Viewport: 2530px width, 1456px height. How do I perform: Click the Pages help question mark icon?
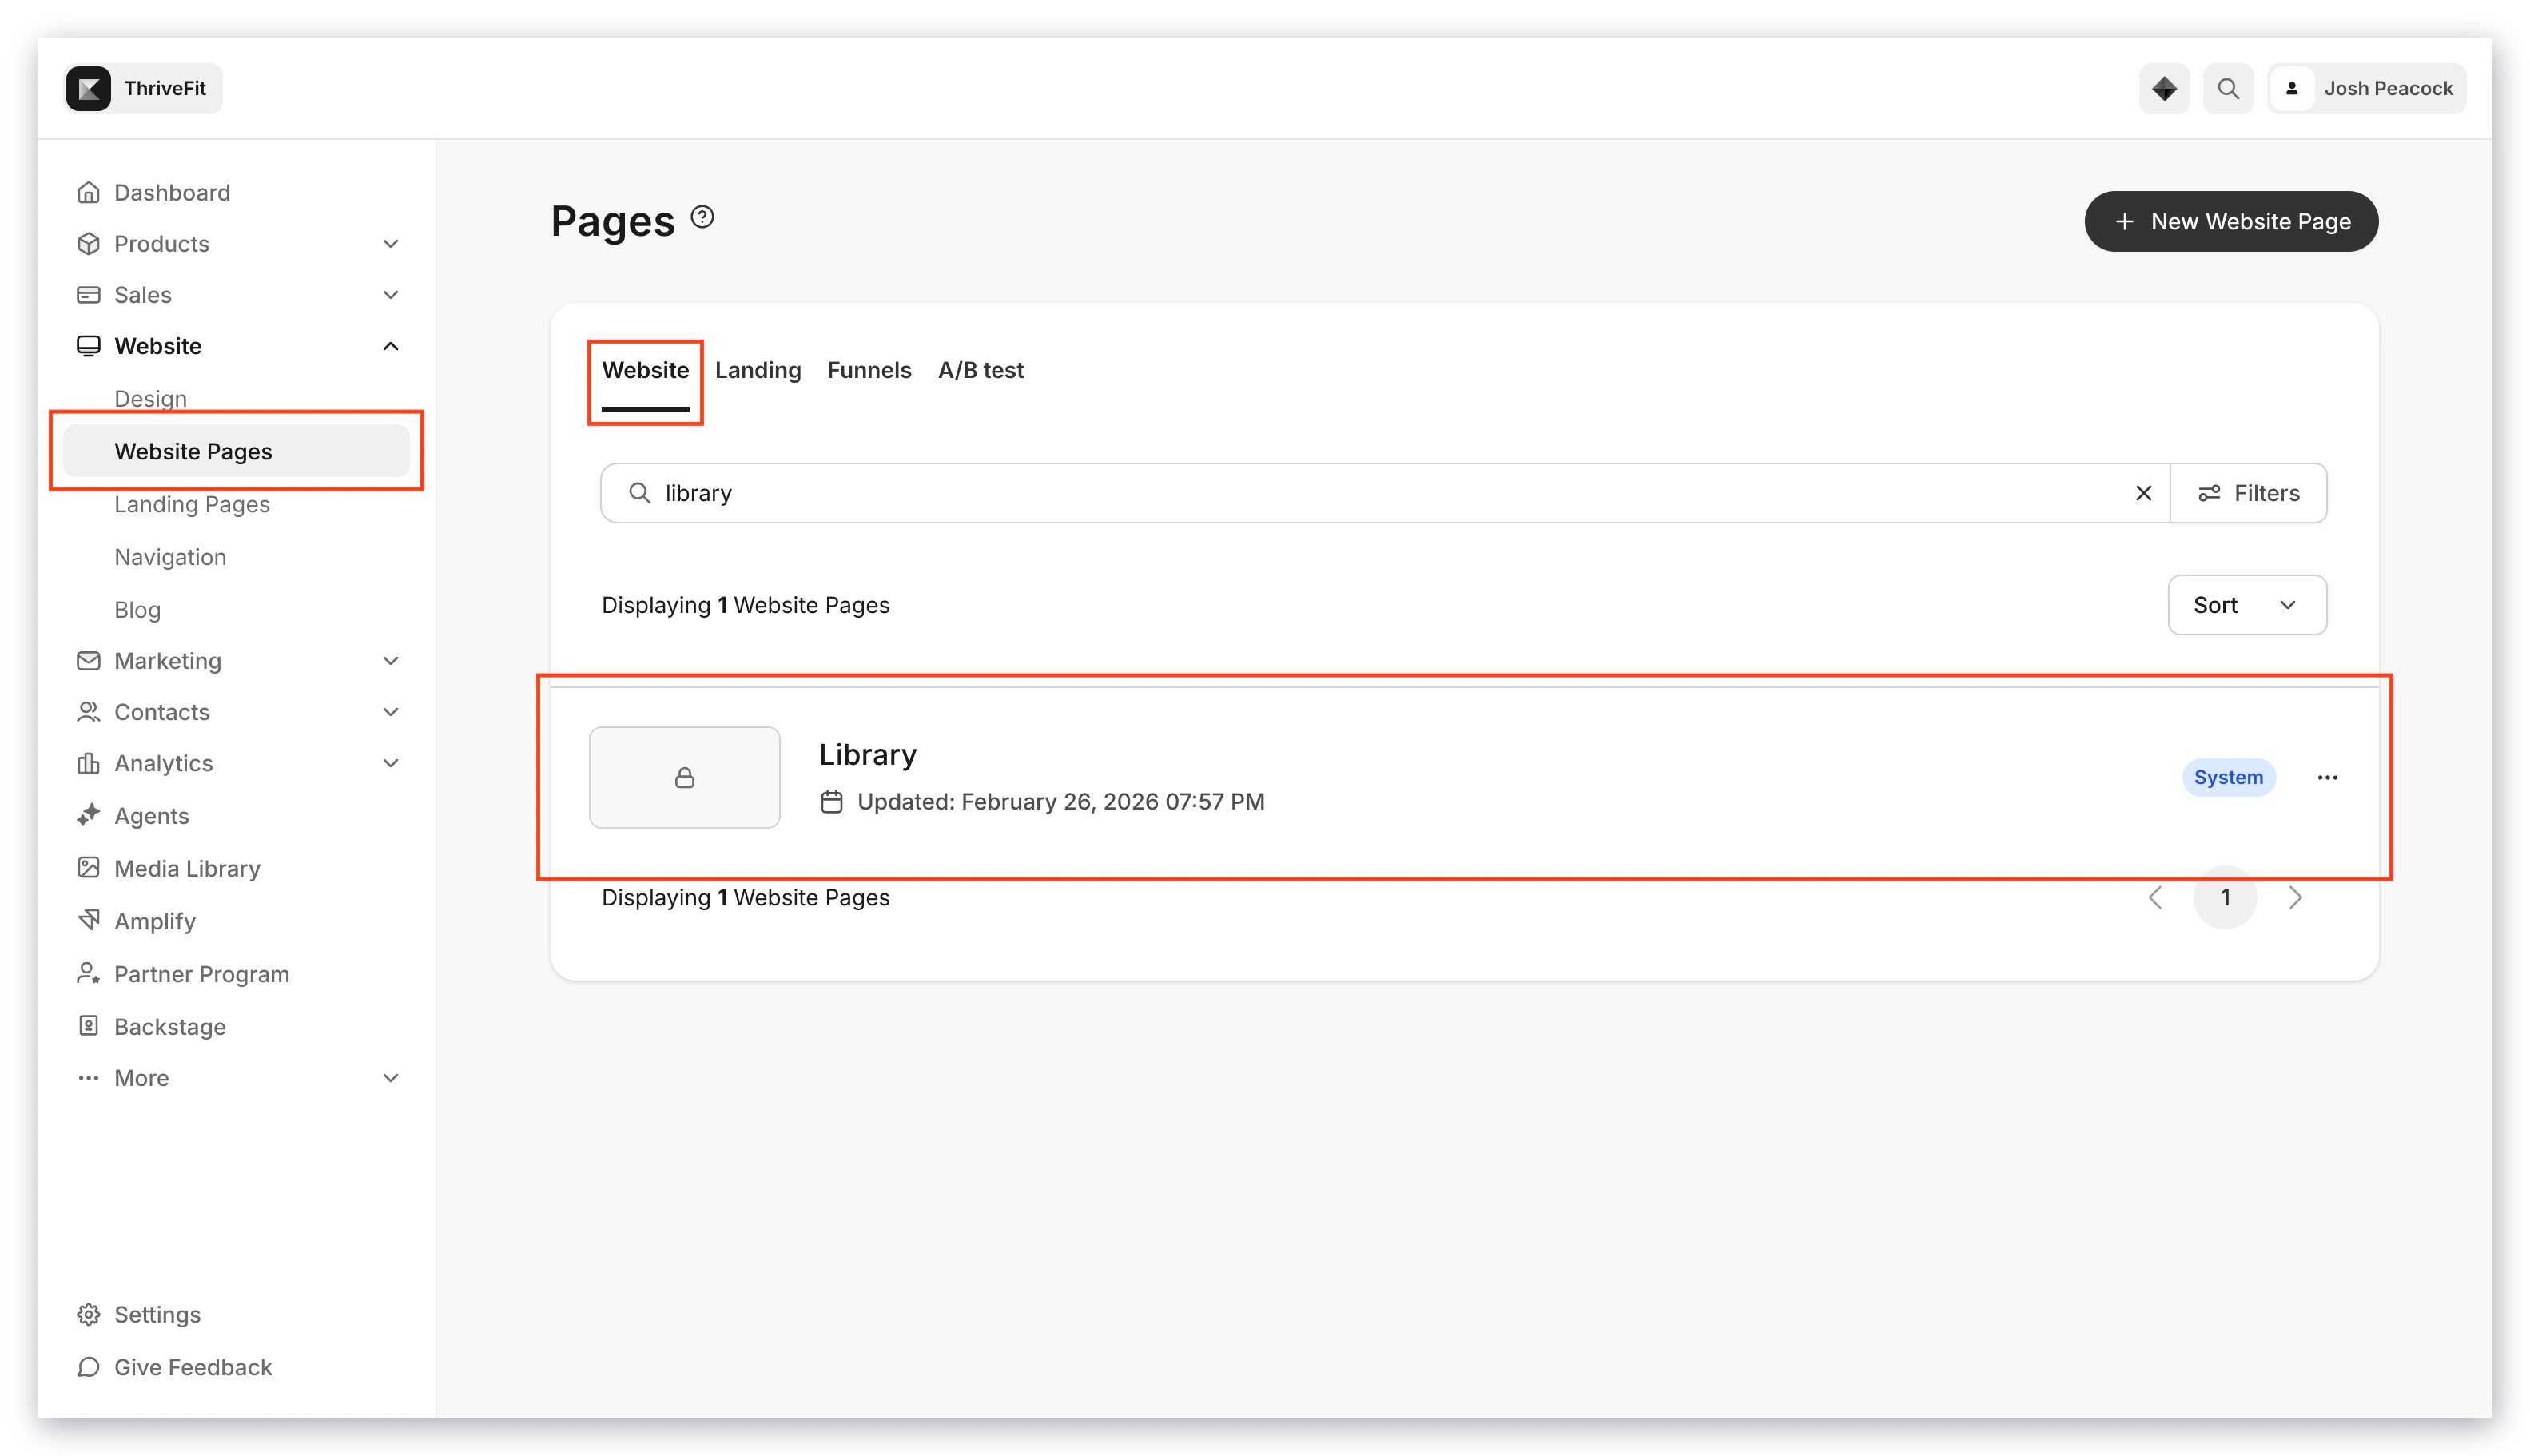pos(703,217)
